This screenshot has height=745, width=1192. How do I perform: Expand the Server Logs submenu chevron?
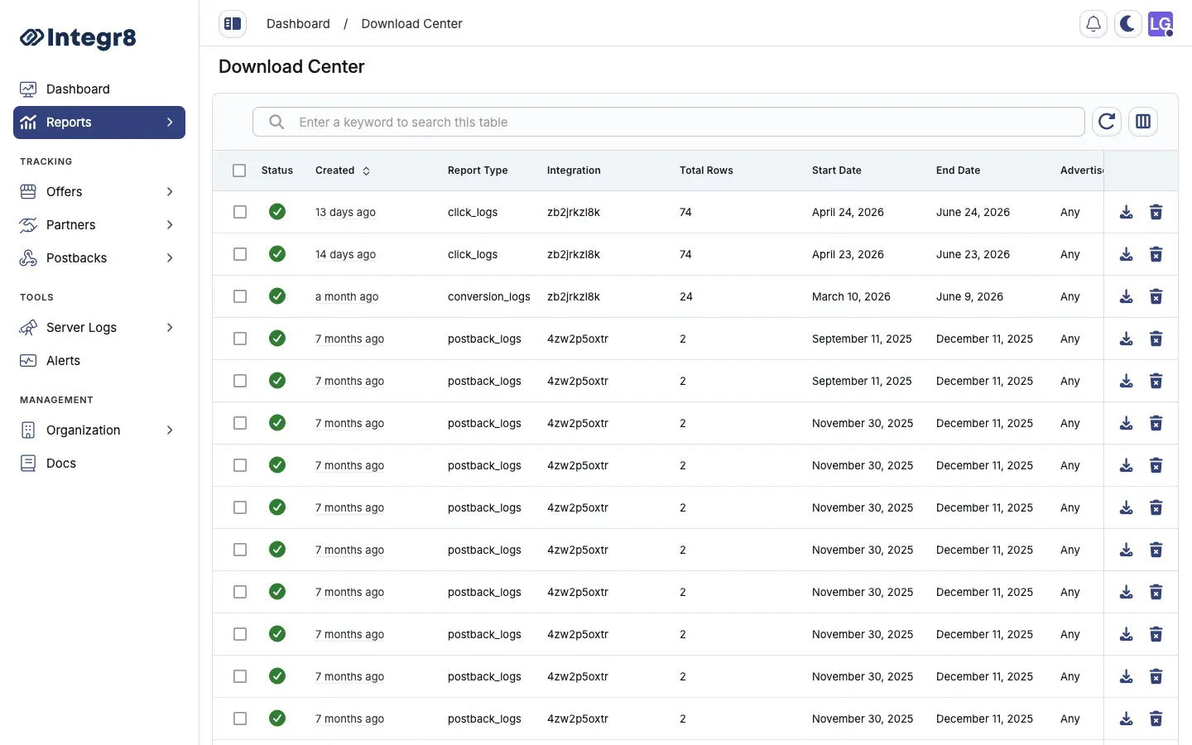pos(170,327)
